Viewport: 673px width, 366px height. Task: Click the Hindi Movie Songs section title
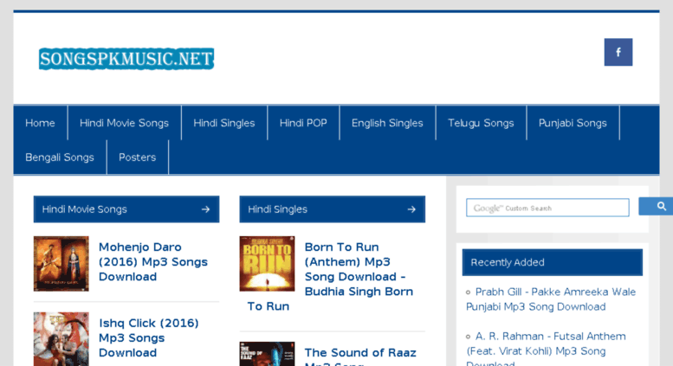pyautogui.click(x=85, y=209)
